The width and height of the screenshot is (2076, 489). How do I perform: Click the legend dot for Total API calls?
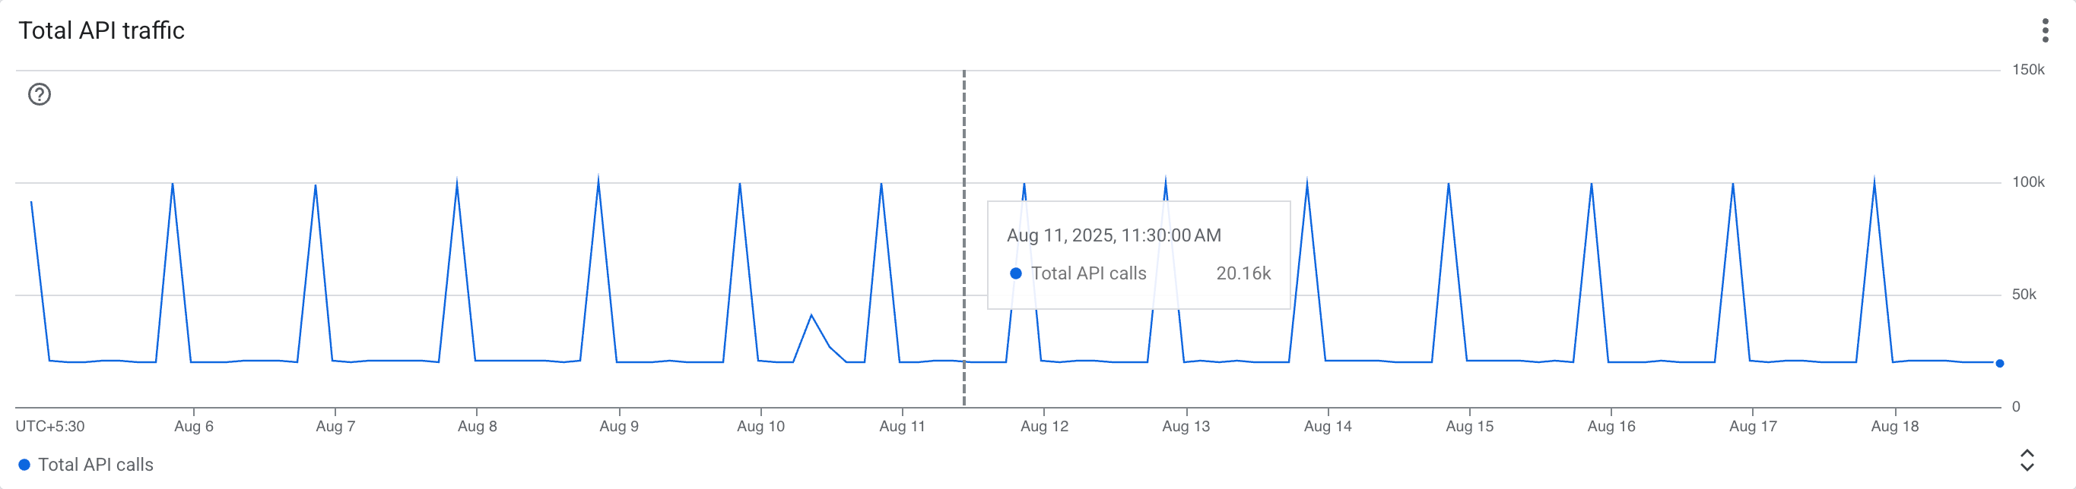click(x=27, y=464)
